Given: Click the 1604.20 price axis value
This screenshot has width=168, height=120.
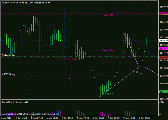Looking at the screenshot, I should 164,99.
